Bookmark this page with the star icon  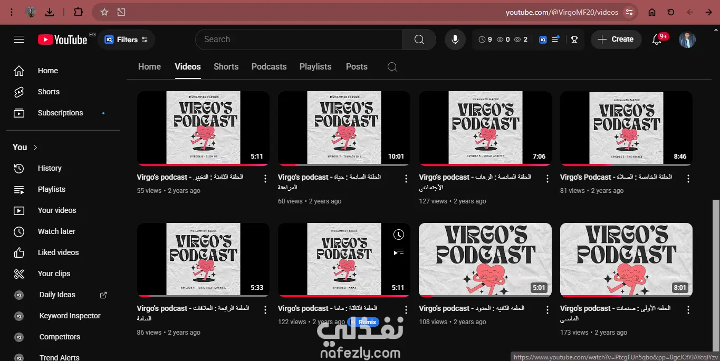click(104, 12)
